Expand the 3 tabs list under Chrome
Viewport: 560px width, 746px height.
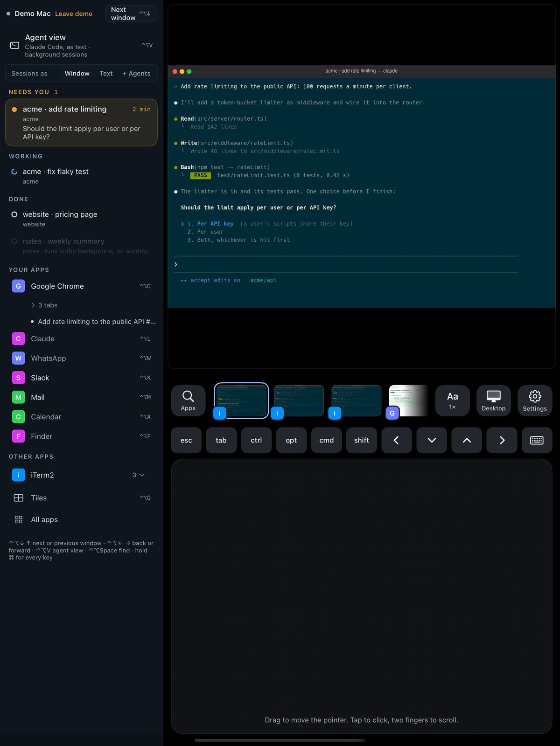tap(44, 305)
